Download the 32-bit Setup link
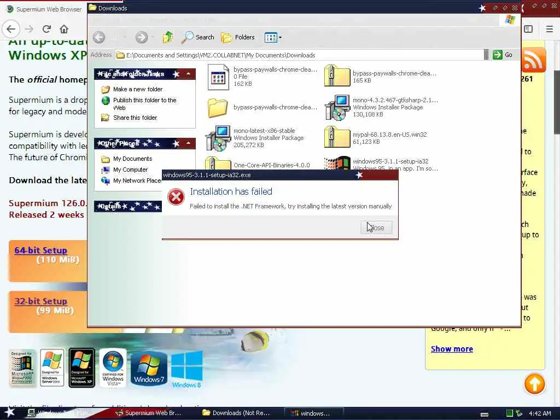The image size is (560, 420). (x=40, y=301)
